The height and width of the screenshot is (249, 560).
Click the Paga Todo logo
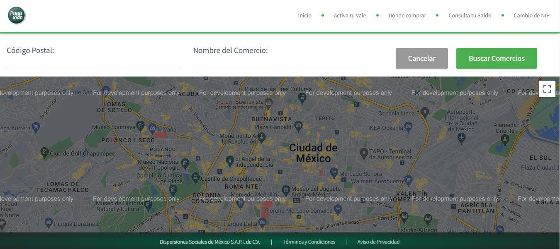(x=17, y=16)
